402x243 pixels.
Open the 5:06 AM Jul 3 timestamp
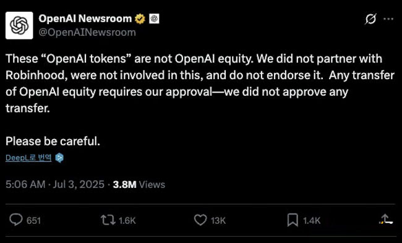[55, 184]
